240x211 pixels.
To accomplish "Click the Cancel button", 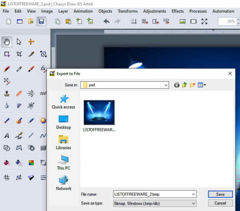I will pos(220,203).
